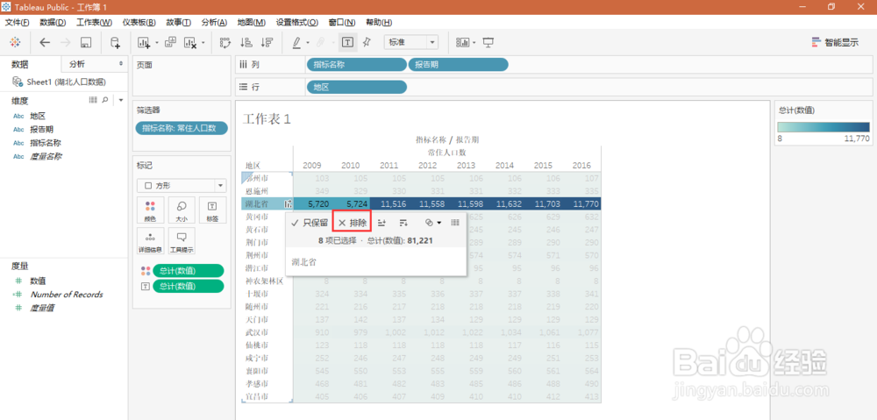Viewport: 877px width, 420px height.
Task: Create a new worksheet with the chart-plus icon
Action: [x=144, y=42]
